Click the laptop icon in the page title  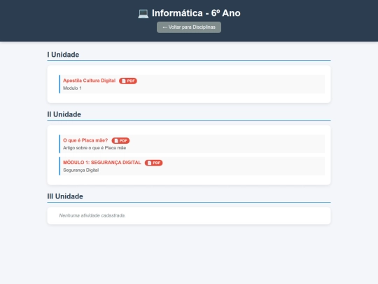[143, 13]
